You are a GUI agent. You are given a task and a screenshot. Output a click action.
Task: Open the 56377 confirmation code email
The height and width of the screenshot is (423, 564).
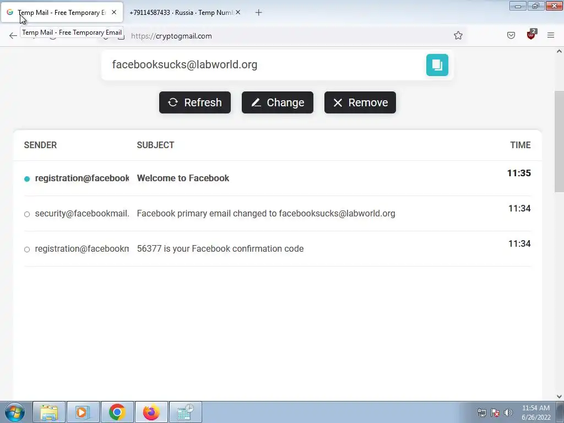coord(278,249)
